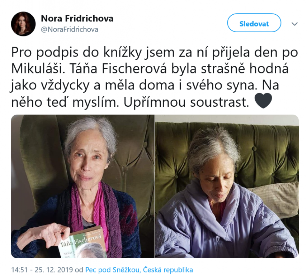Click the Sledovat follow button
The image size is (307, 275).
[x=254, y=23]
